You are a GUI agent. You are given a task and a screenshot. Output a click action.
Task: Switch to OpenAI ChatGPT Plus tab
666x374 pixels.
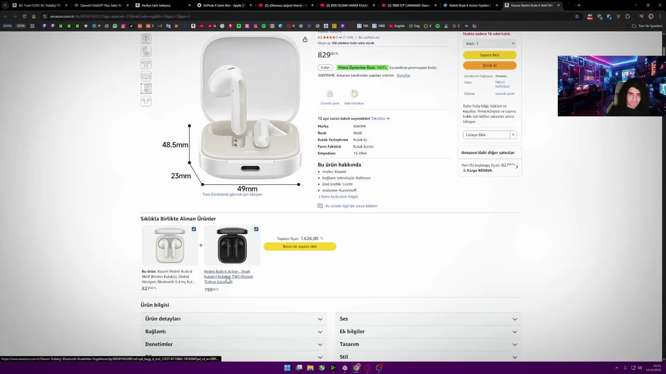click(101, 5)
